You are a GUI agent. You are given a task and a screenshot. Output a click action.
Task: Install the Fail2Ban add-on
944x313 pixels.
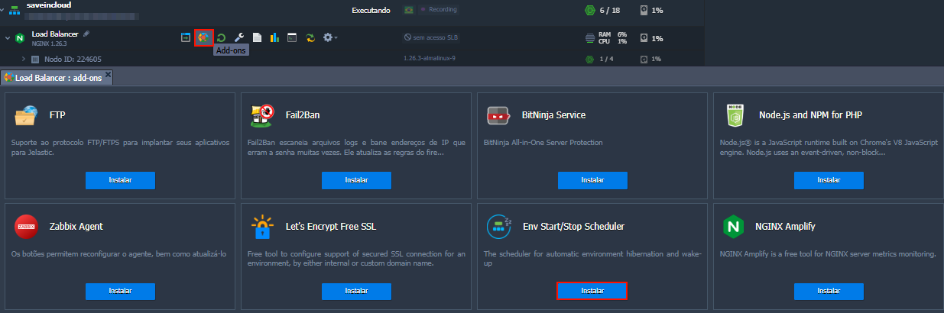pos(356,180)
